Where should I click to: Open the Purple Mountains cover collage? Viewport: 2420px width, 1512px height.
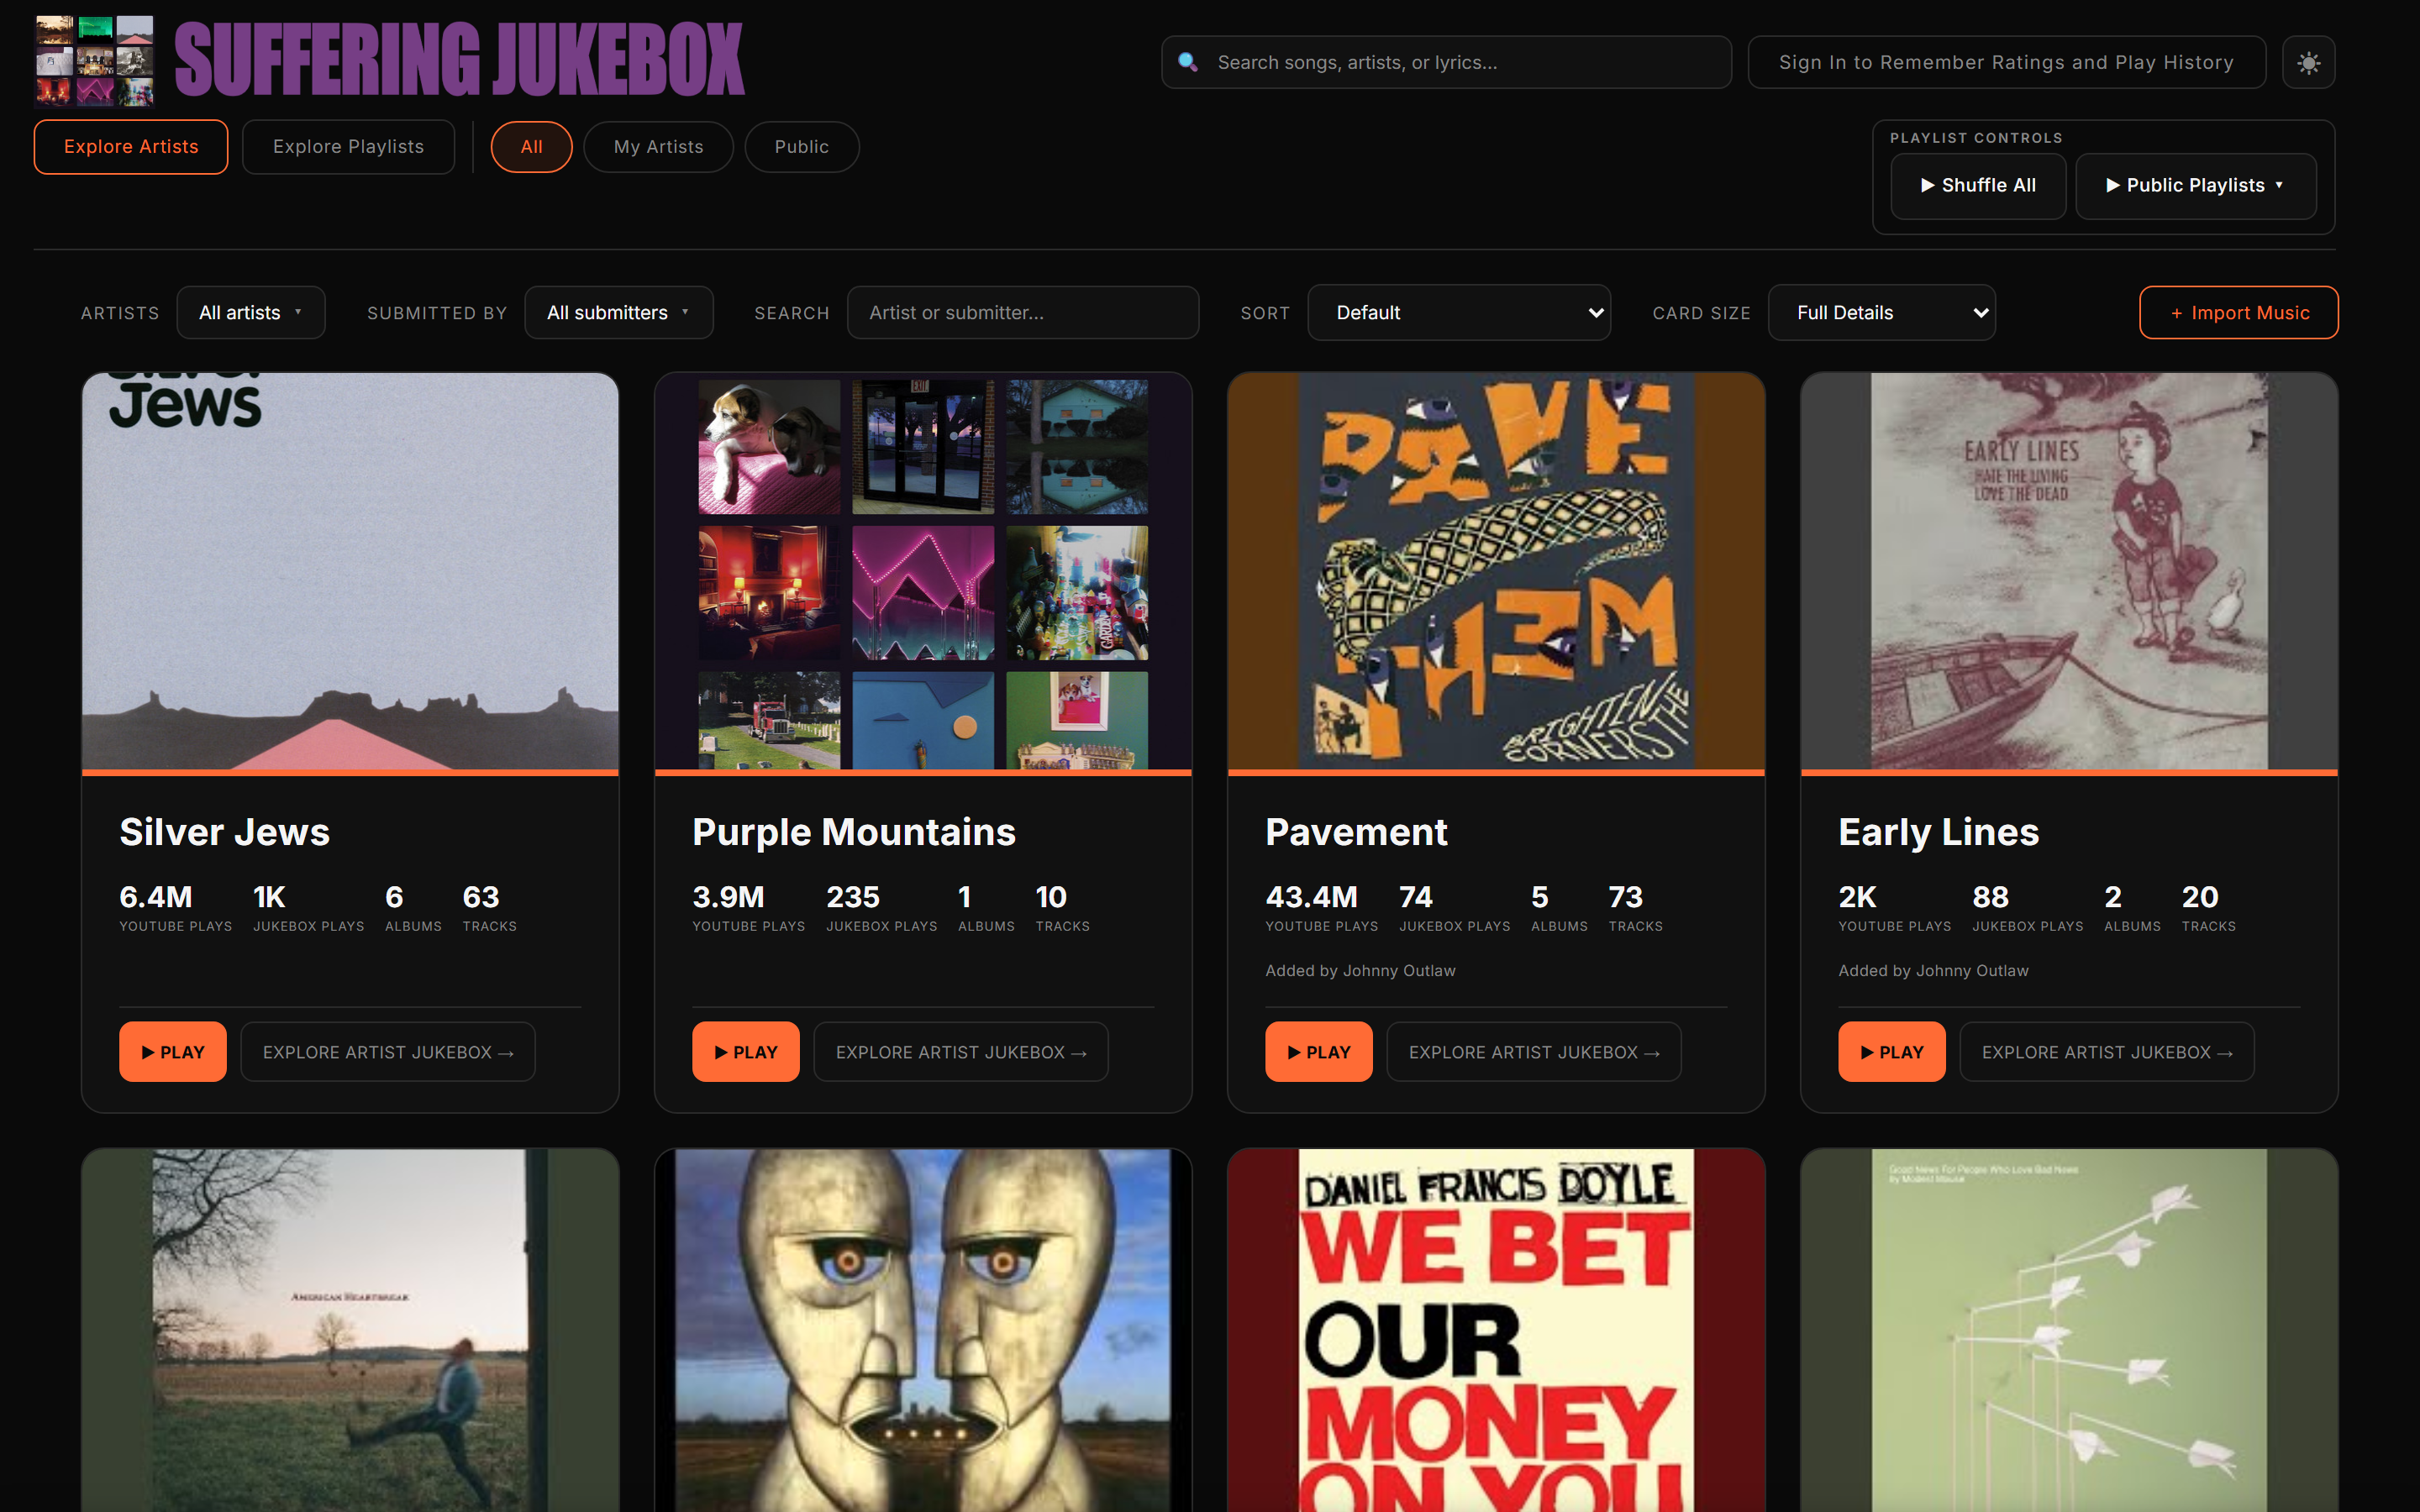(923, 571)
